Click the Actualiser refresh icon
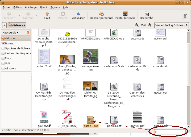Image resolution: width=191 pixels, height=137 pixels. coord(78,14)
